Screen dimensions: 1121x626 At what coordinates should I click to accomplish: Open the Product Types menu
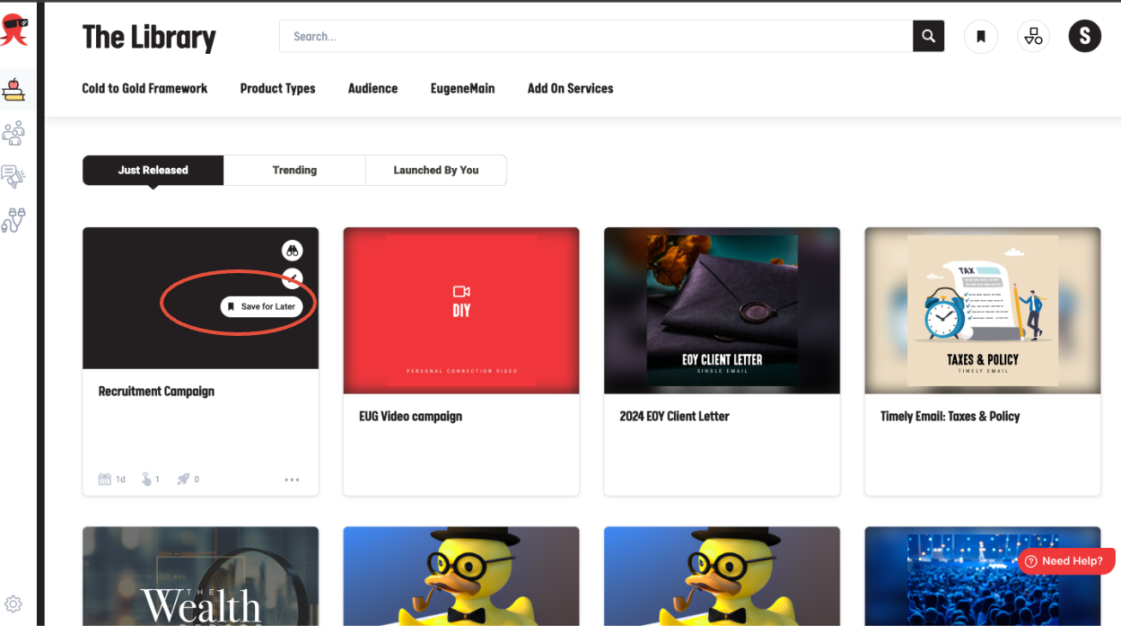coord(277,88)
